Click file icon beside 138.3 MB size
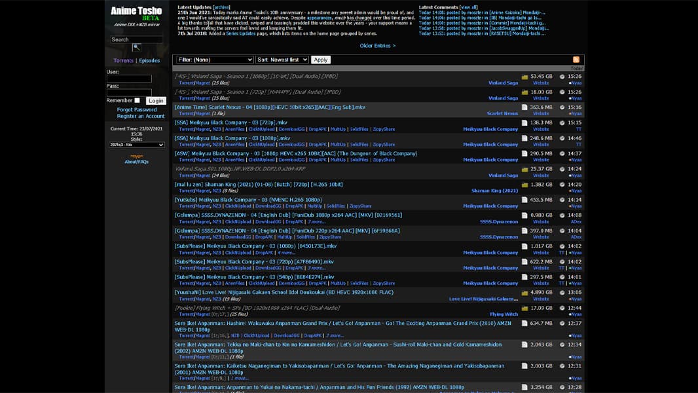 tap(524, 123)
